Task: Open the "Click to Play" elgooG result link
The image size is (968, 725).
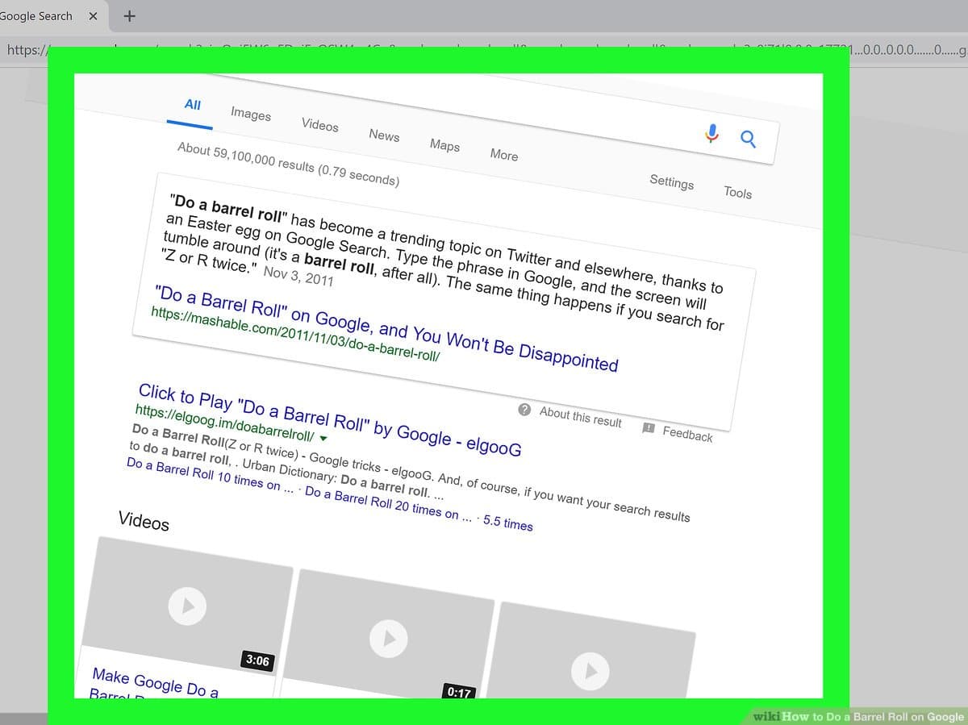Action: [x=329, y=420]
